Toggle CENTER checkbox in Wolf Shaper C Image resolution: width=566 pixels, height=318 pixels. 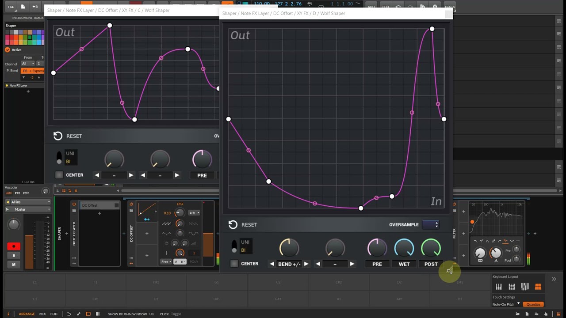pos(59,175)
